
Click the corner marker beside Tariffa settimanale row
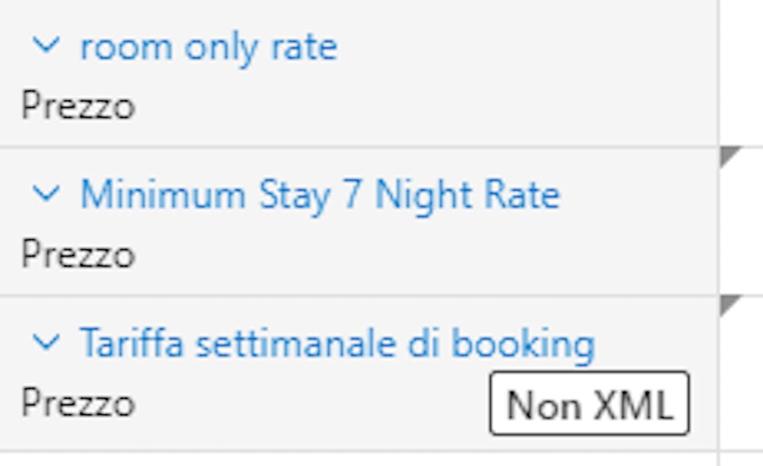[x=729, y=303]
